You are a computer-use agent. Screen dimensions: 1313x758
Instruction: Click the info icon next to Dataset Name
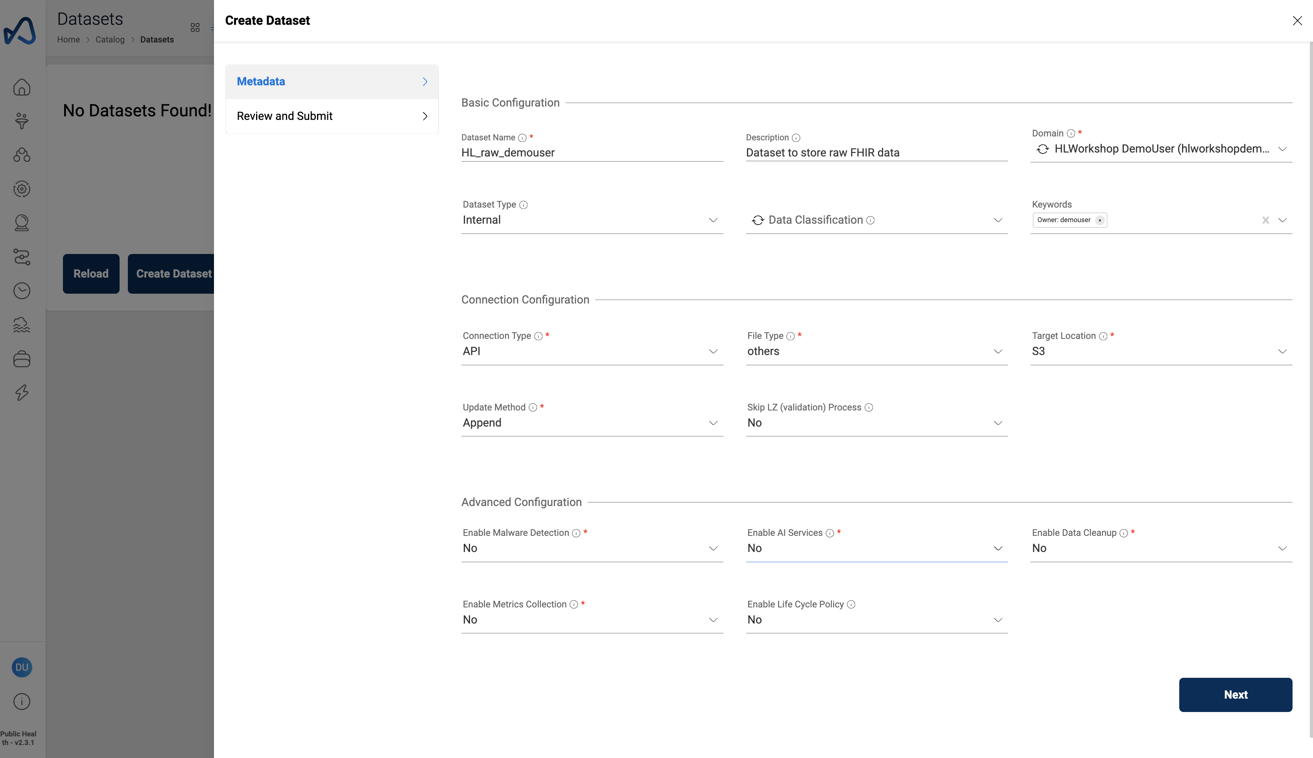pyautogui.click(x=522, y=138)
